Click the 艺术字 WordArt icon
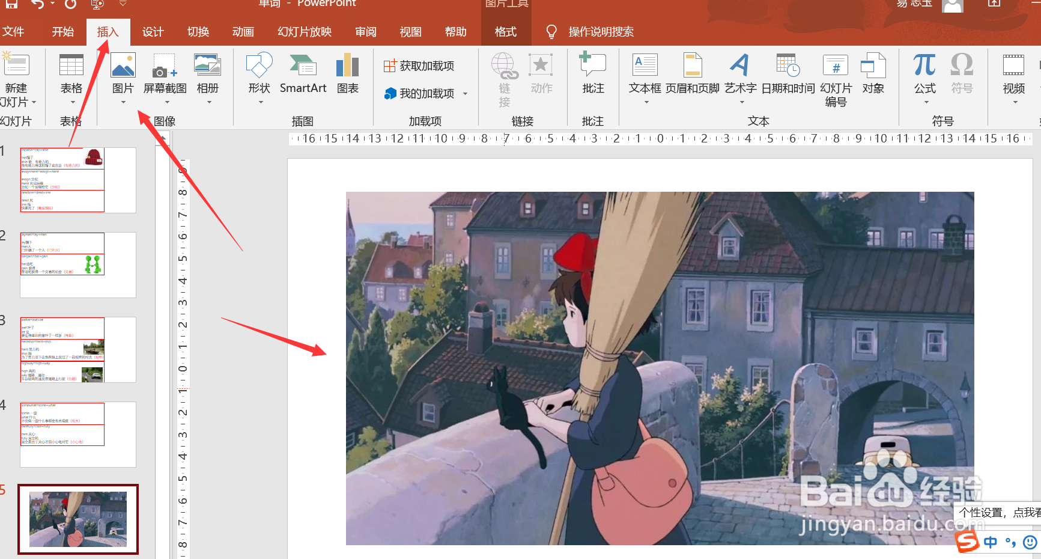The width and height of the screenshot is (1041, 559). pyautogui.click(x=740, y=65)
